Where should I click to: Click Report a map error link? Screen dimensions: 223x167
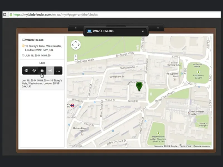click(x=202, y=146)
